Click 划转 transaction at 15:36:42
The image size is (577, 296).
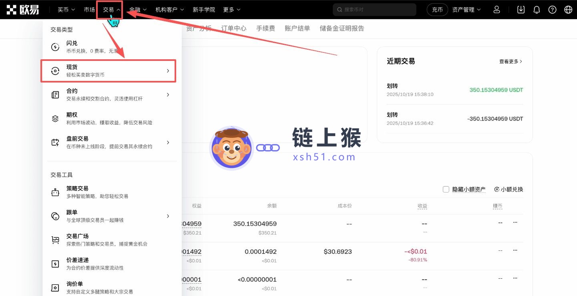click(455, 119)
